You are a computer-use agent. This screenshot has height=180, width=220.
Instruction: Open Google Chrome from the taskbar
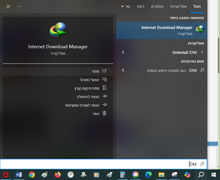[32, 175]
